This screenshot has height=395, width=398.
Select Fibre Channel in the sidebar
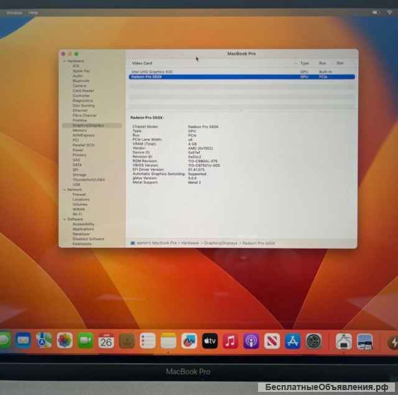pyautogui.click(x=85, y=116)
